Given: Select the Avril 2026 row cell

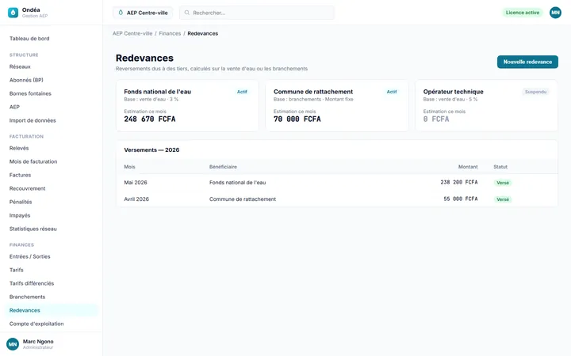Looking at the screenshot, I should (x=136, y=199).
